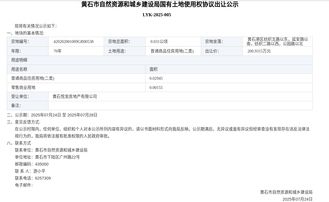Select the area value 0.02945

coord(156,78)
